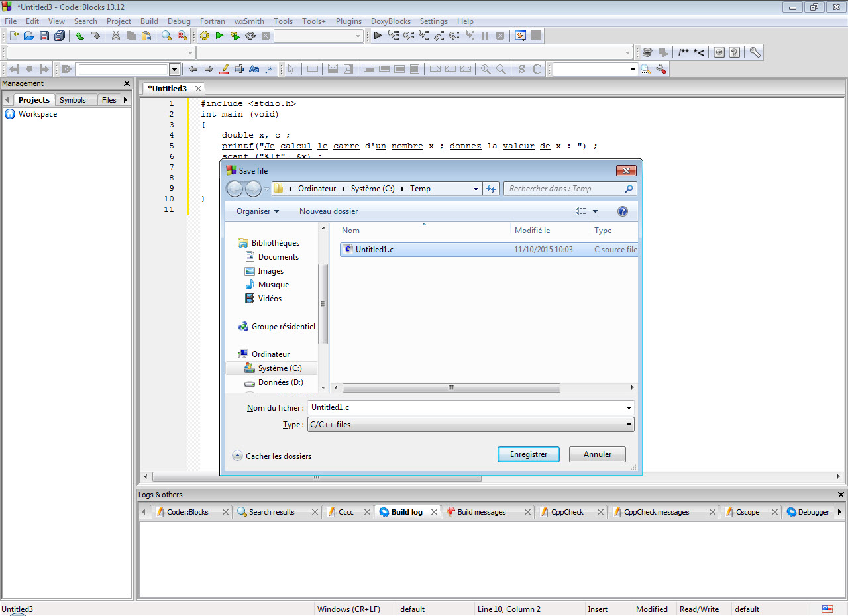This screenshot has height=616, width=848.
Task: Click the refresh icon beside address path
Action: (x=491, y=189)
